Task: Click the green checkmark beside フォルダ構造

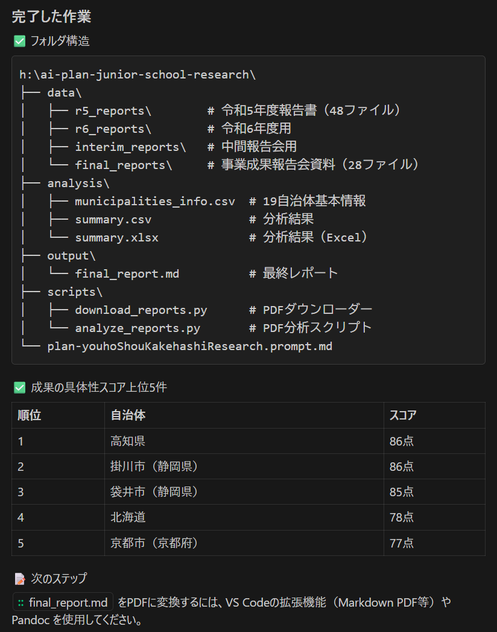Action: pos(19,41)
